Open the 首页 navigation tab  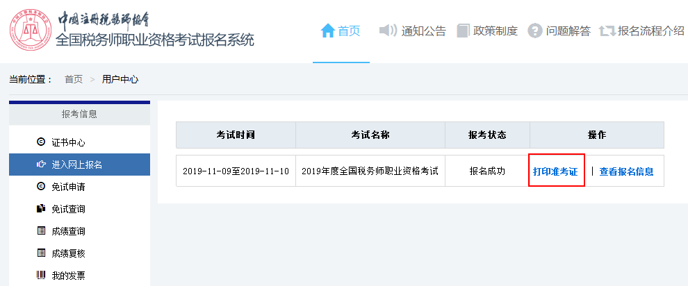pyautogui.click(x=341, y=31)
